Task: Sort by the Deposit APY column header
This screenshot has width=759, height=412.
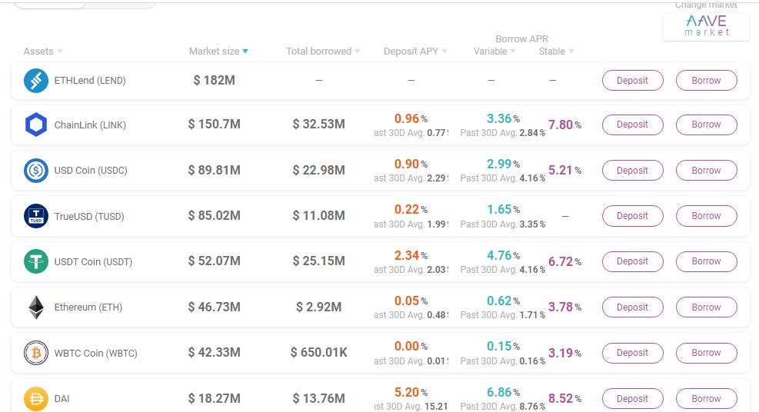Action: (x=415, y=51)
